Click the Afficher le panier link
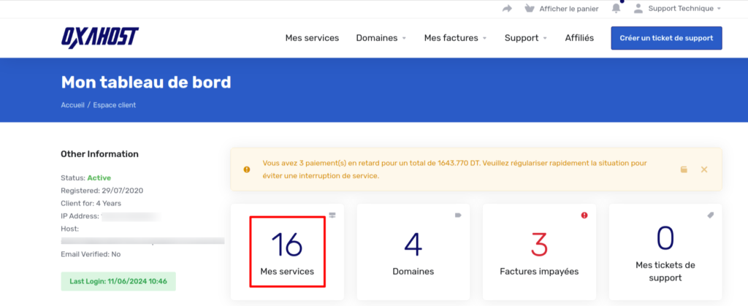This screenshot has width=748, height=306. [568, 9]
